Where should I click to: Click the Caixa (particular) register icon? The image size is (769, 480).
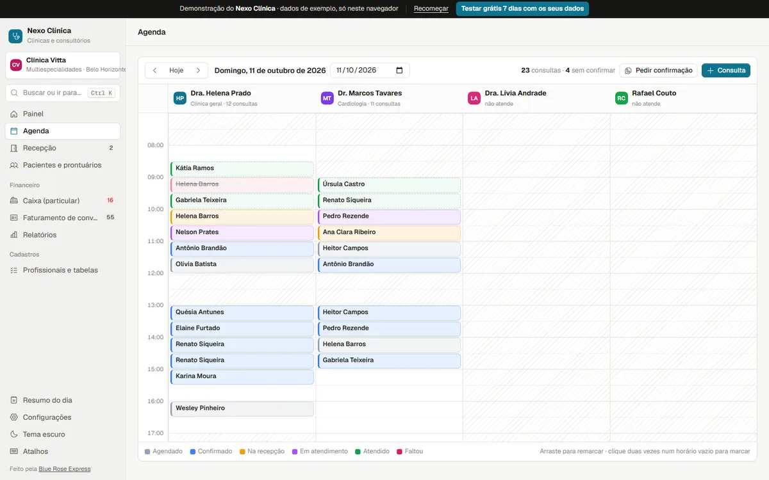(14, 200)
